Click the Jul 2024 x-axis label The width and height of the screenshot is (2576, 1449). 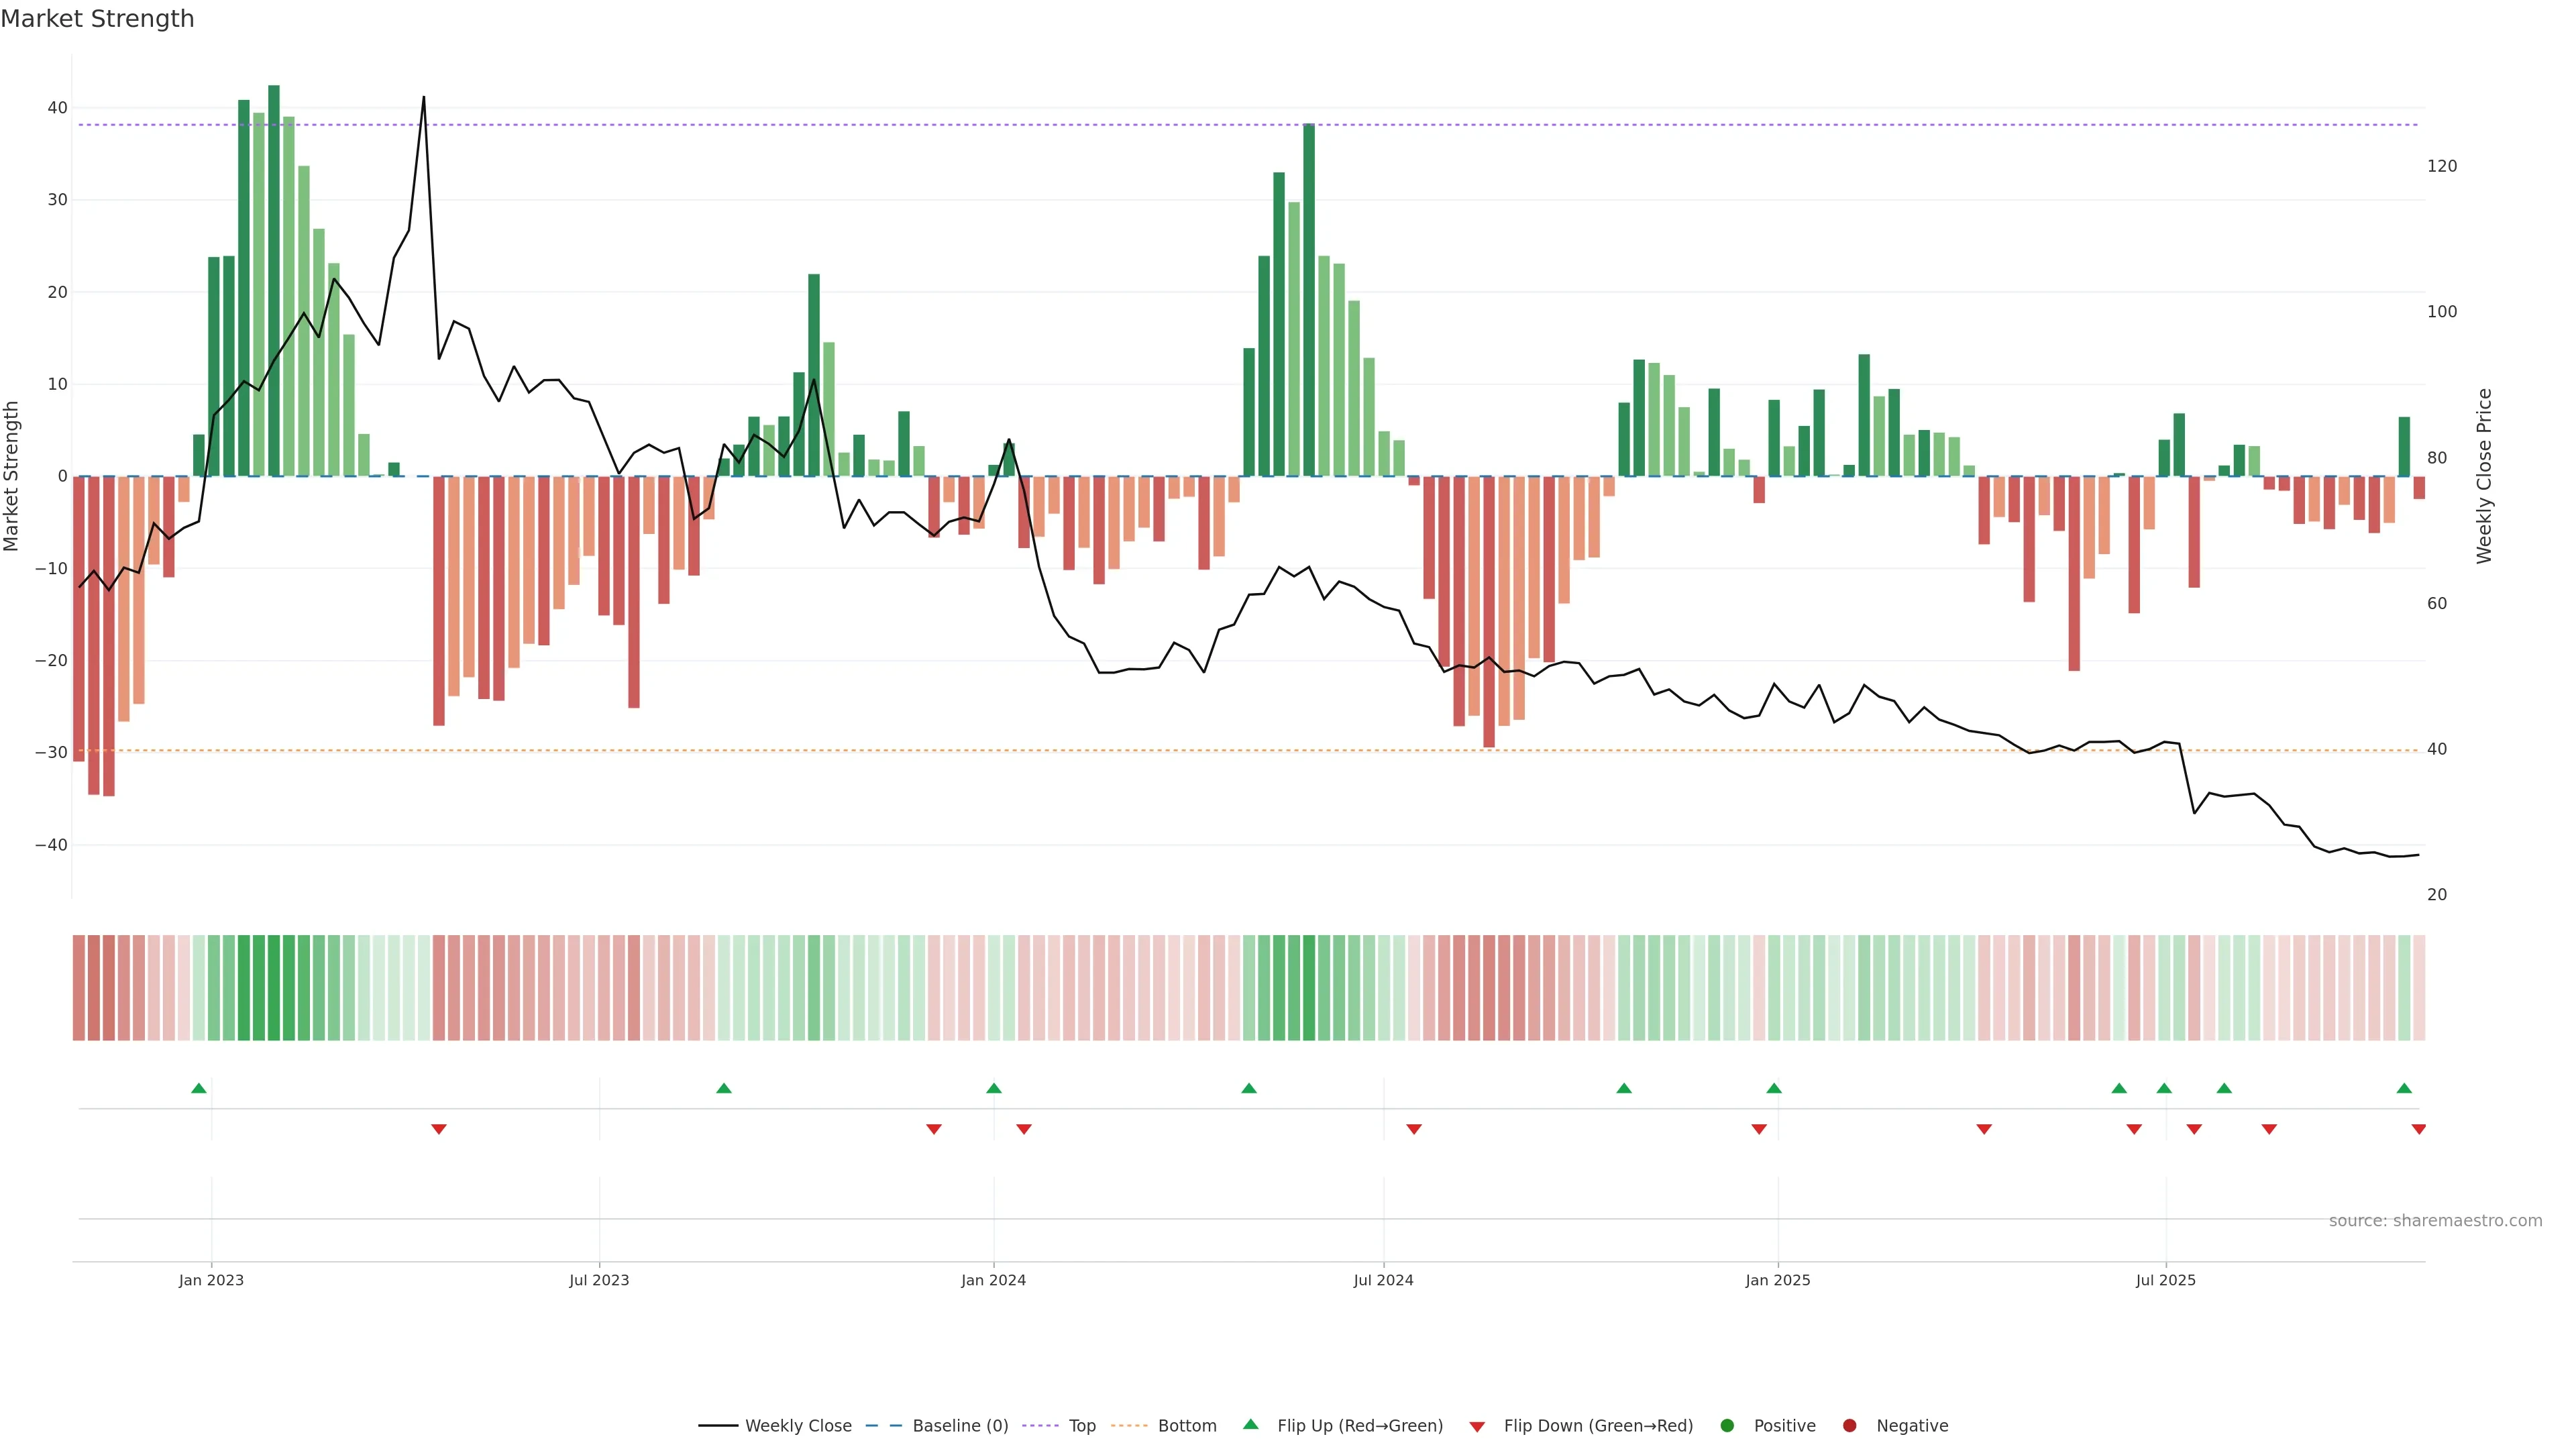click(x=1383, y=1280)
